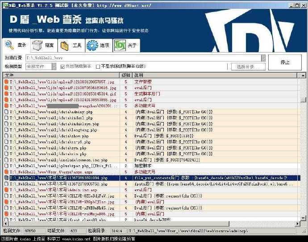Image resolution: width=308 pixels, height=242 pixels.
Task: Select the 加密脚本 description cell
Action: [x=143, y=166]
